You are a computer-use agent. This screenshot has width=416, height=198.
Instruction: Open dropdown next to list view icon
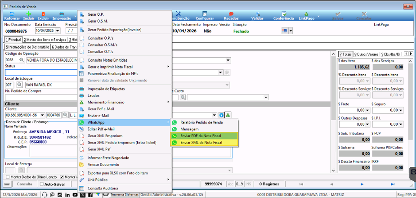tap(291, 31)
